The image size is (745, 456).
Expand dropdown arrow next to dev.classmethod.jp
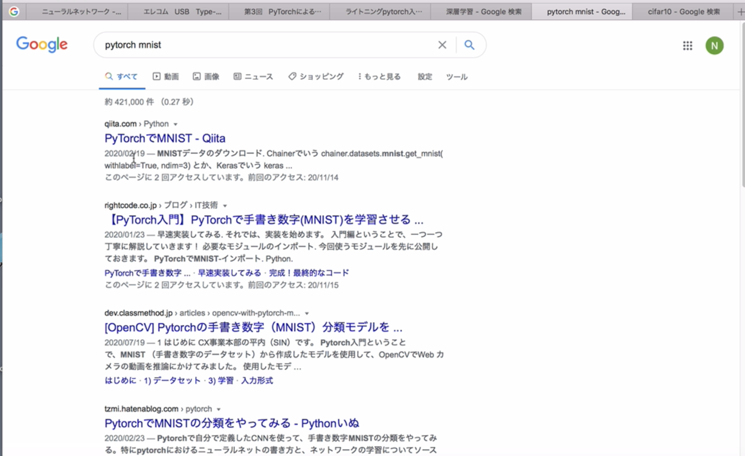(307, 313)
